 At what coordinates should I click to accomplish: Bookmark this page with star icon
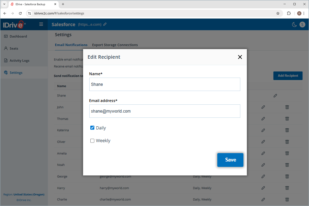(x=278, y=13)
